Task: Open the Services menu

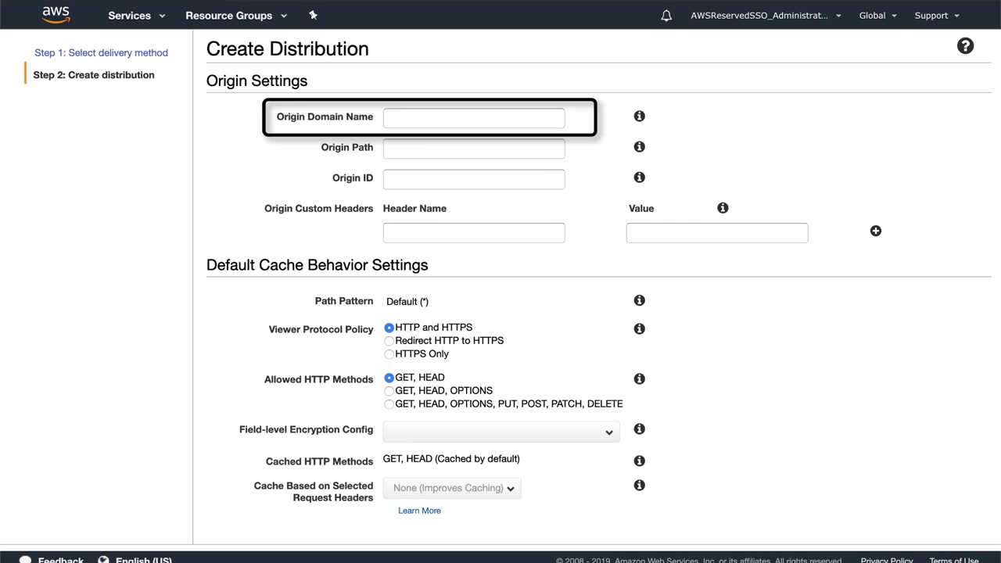Action: tap(136, 16)
